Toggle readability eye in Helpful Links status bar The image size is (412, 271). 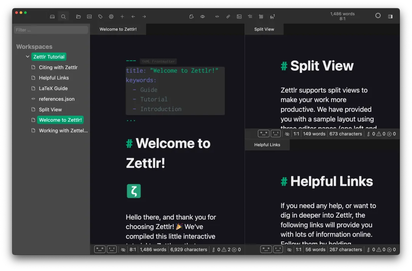(289, 250)
